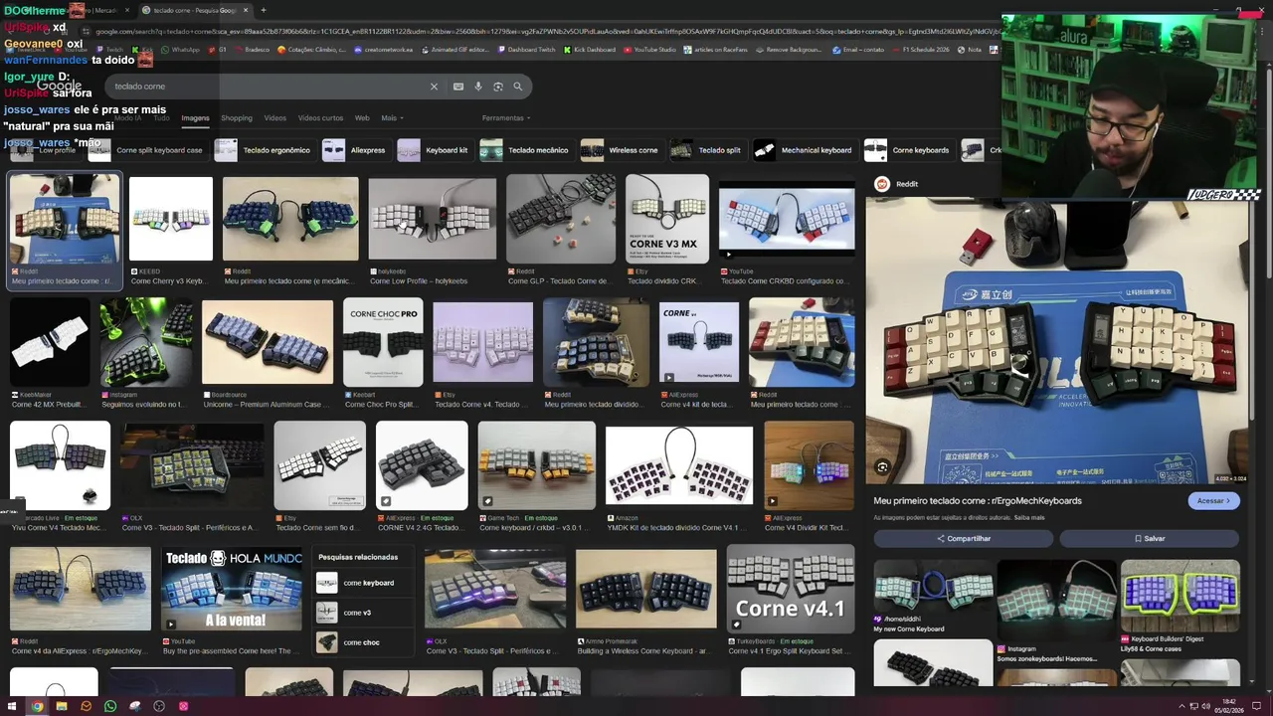Select the 'Teclado ergonômico' filter chip
The height and width of the screenshot is (716, 1273).
click(264, 150)
